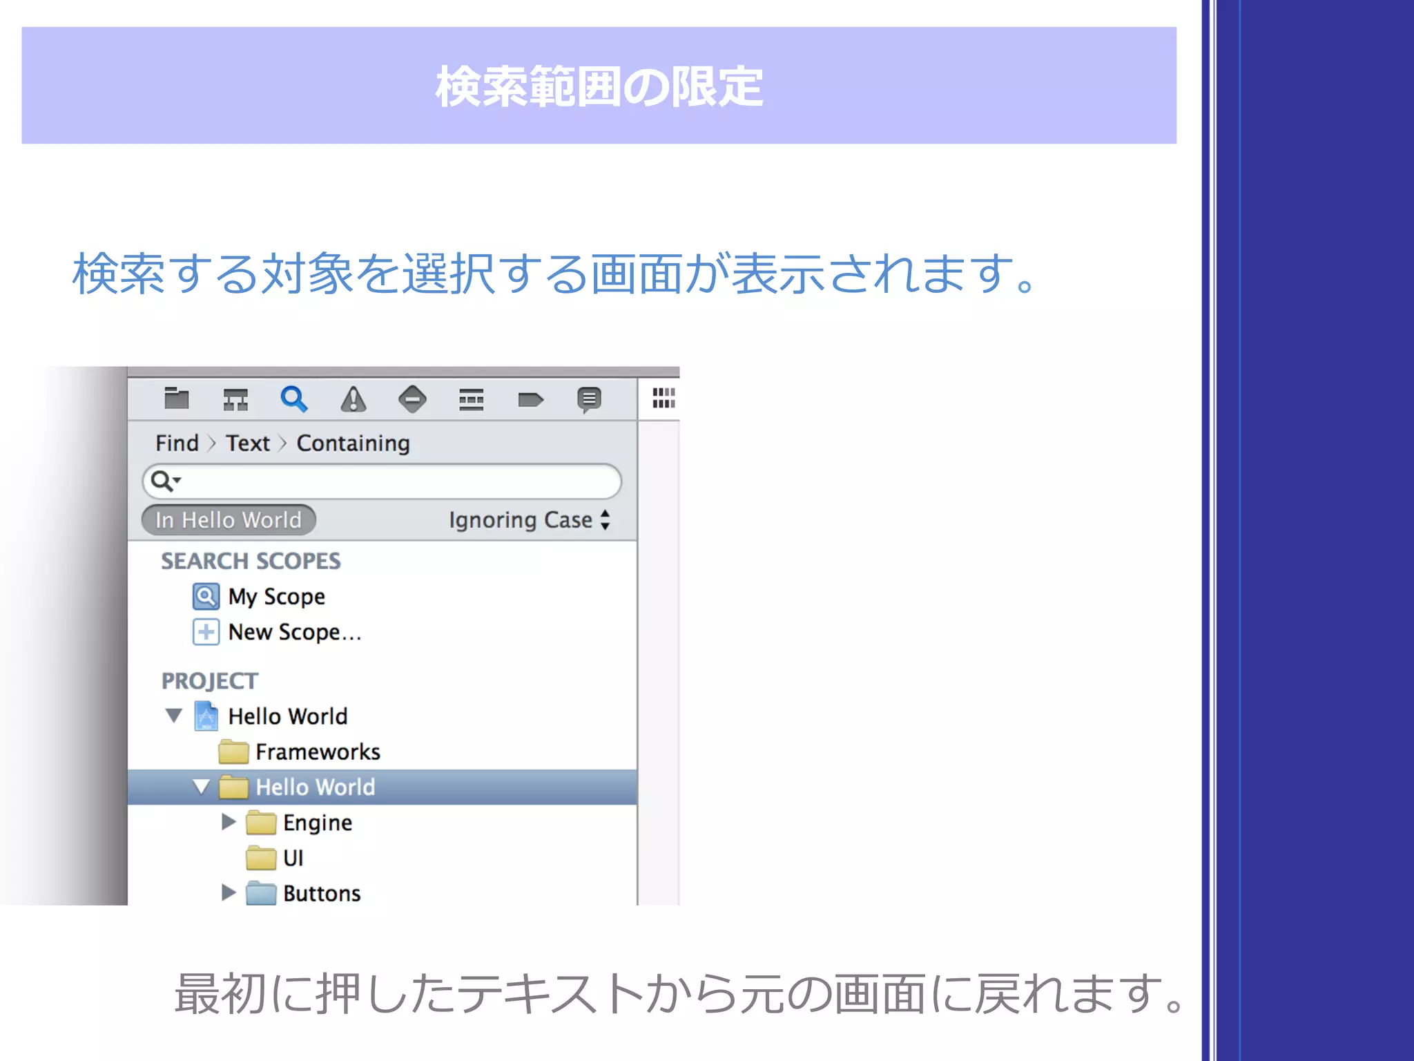Screen dimensions: 1414x1061
Task: Open the Project navigator folder icon
Action: (x=177, y=399)
